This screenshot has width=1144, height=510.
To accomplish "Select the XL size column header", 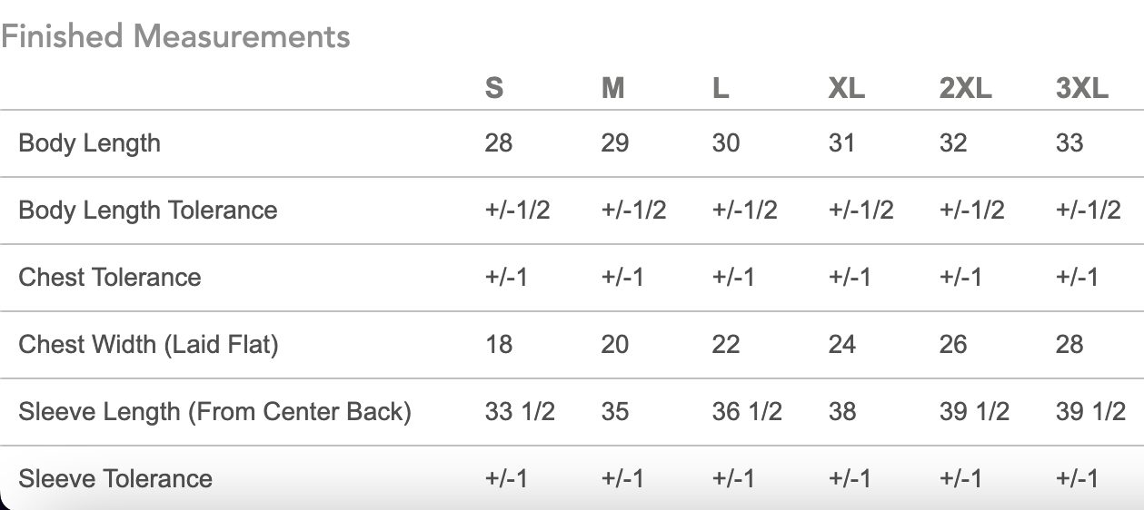I will coord(846,88).
